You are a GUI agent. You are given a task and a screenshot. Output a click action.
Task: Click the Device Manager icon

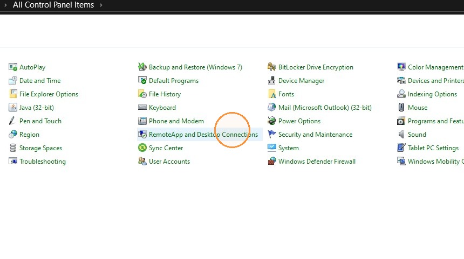point(271,81)
